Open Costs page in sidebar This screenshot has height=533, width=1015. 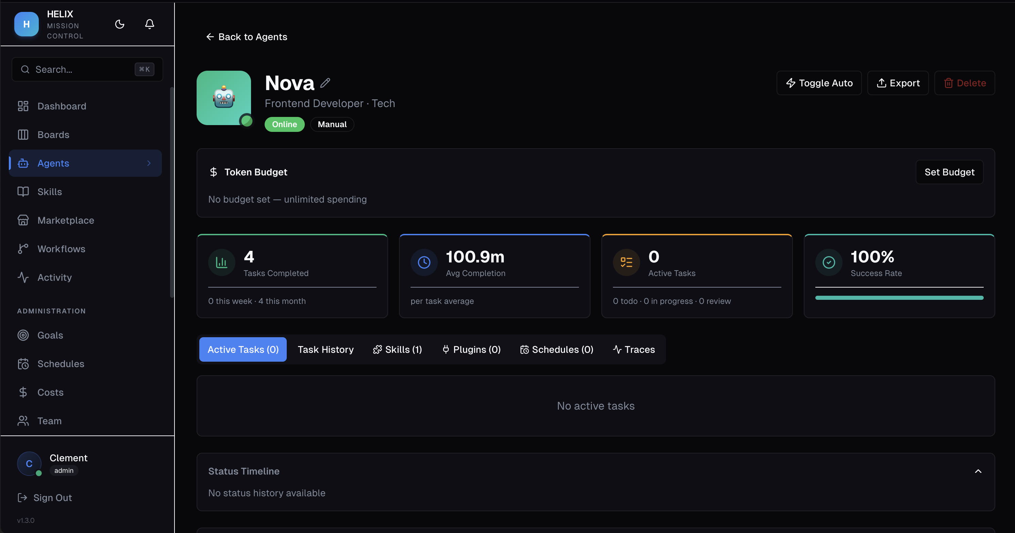tap(50, 393)
